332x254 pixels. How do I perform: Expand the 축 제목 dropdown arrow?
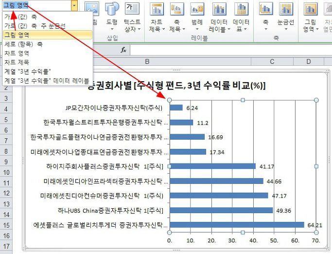coord(184,29)
